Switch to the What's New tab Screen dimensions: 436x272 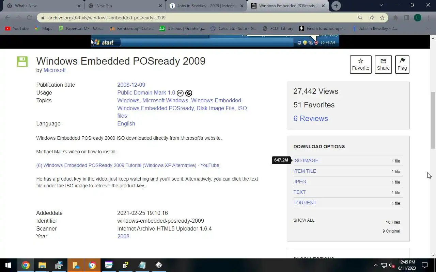[43, 6]
